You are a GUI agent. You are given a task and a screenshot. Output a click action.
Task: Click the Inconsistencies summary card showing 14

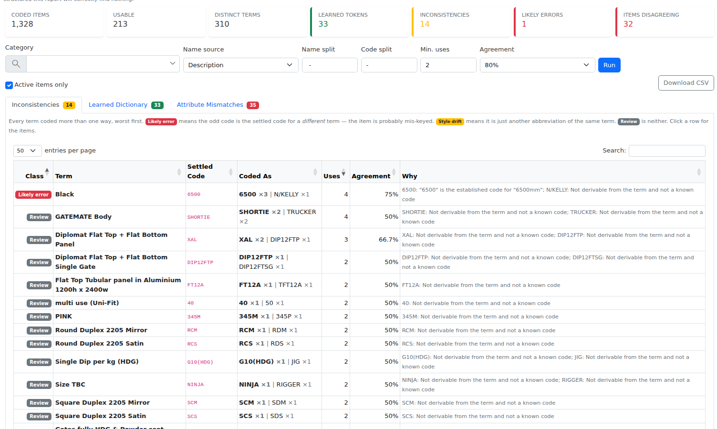[x=461, y=21]
